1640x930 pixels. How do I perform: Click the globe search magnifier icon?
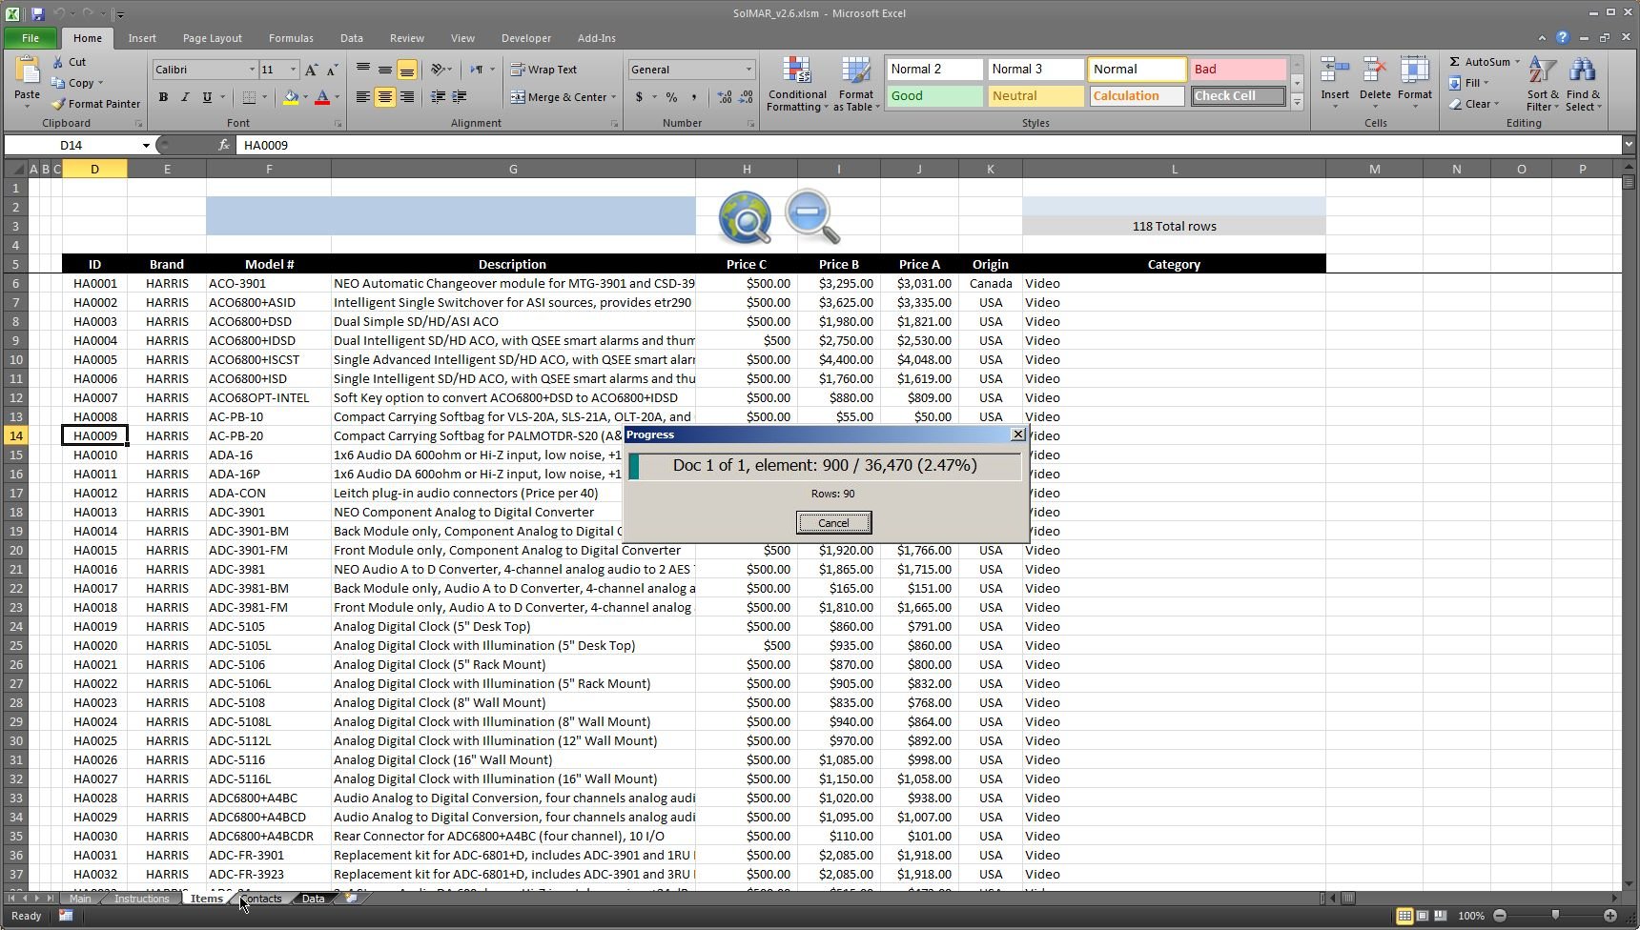746,217
